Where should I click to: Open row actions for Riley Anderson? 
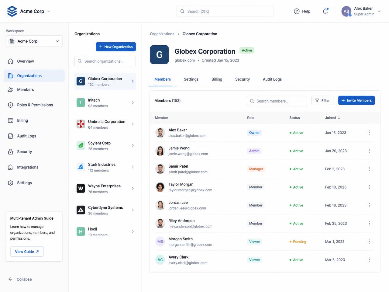pyautogui.click(x=369, y=223)
